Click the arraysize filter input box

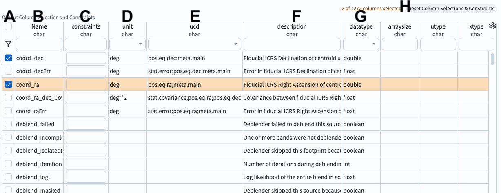pos(399,44)
